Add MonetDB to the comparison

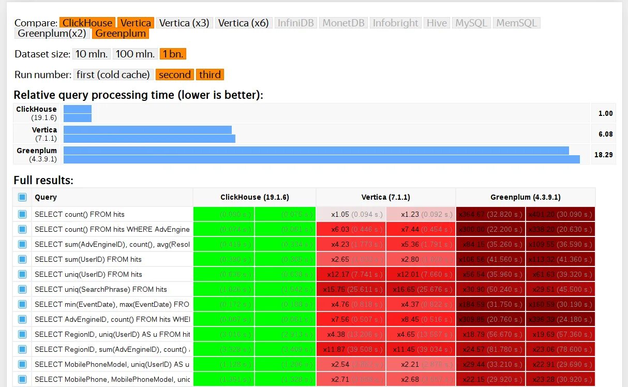343,23
